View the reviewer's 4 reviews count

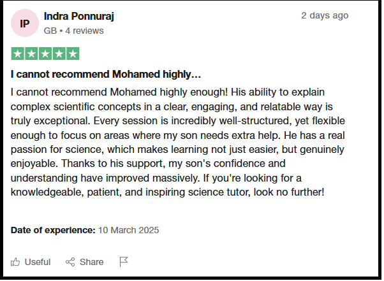coord(84,31)
